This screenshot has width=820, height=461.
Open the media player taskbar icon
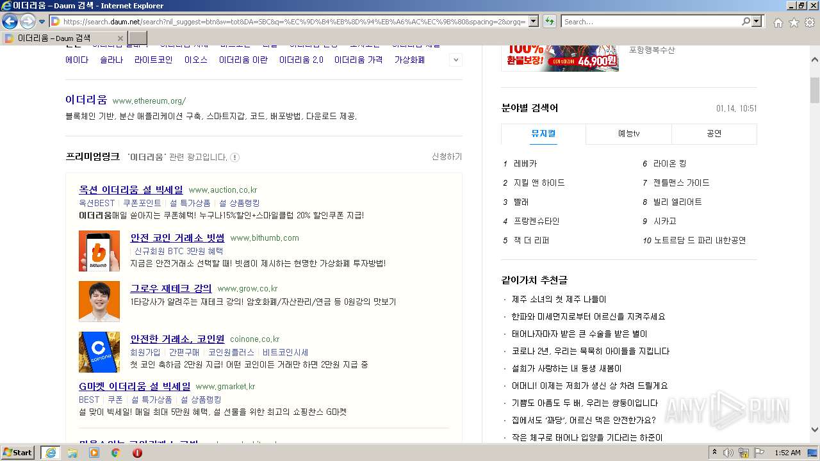pyautogui.click(x=94, y=453)
